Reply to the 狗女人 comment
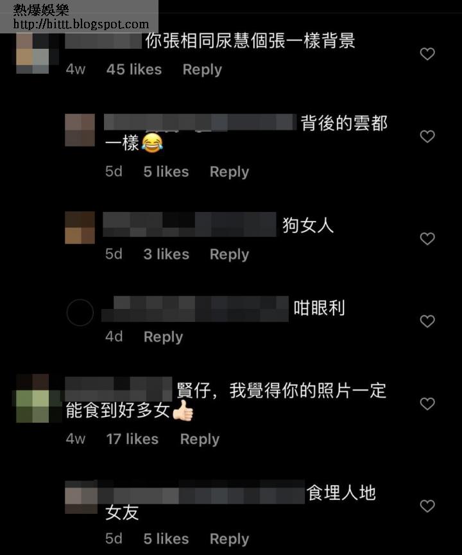The height and width of the screenshot is (555, 462). click(230, 254)
